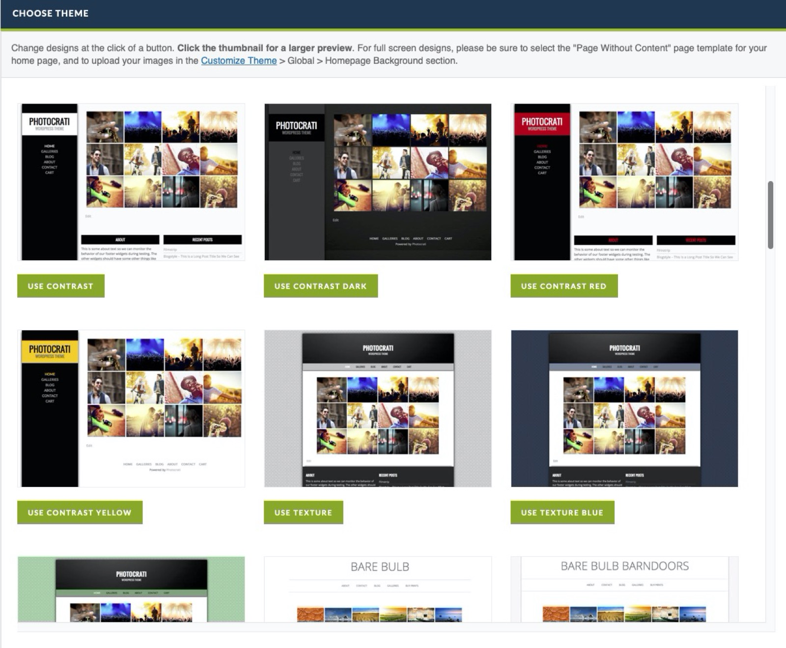Screen dimensions: 786x648
Task: Click the vertical scrollbar handle
Action: pos(770,215)
